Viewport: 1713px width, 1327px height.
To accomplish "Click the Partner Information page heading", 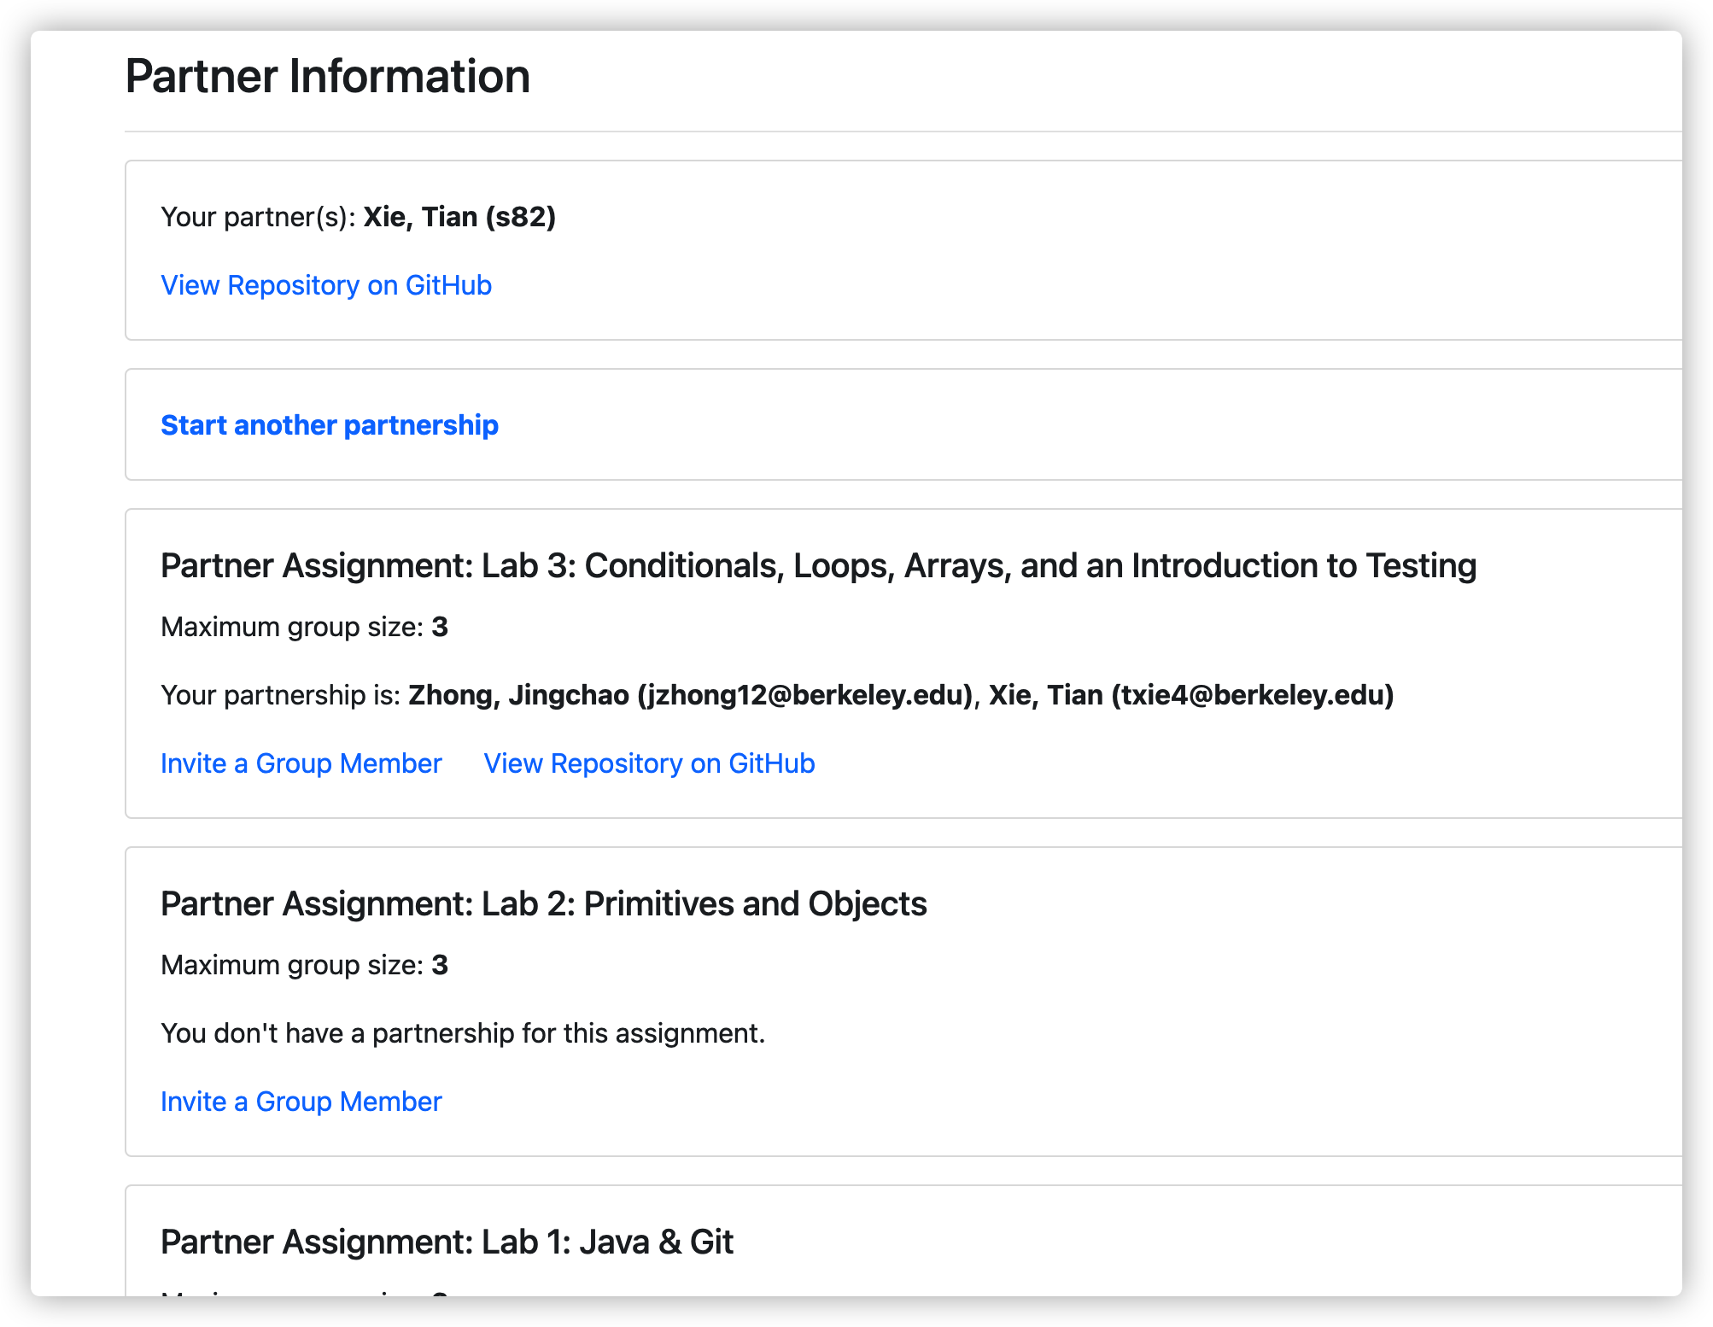I will [x=328, y=76].
